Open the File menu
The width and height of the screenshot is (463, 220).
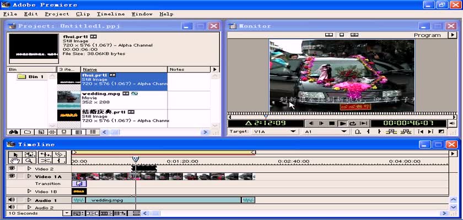coord(10,14)
